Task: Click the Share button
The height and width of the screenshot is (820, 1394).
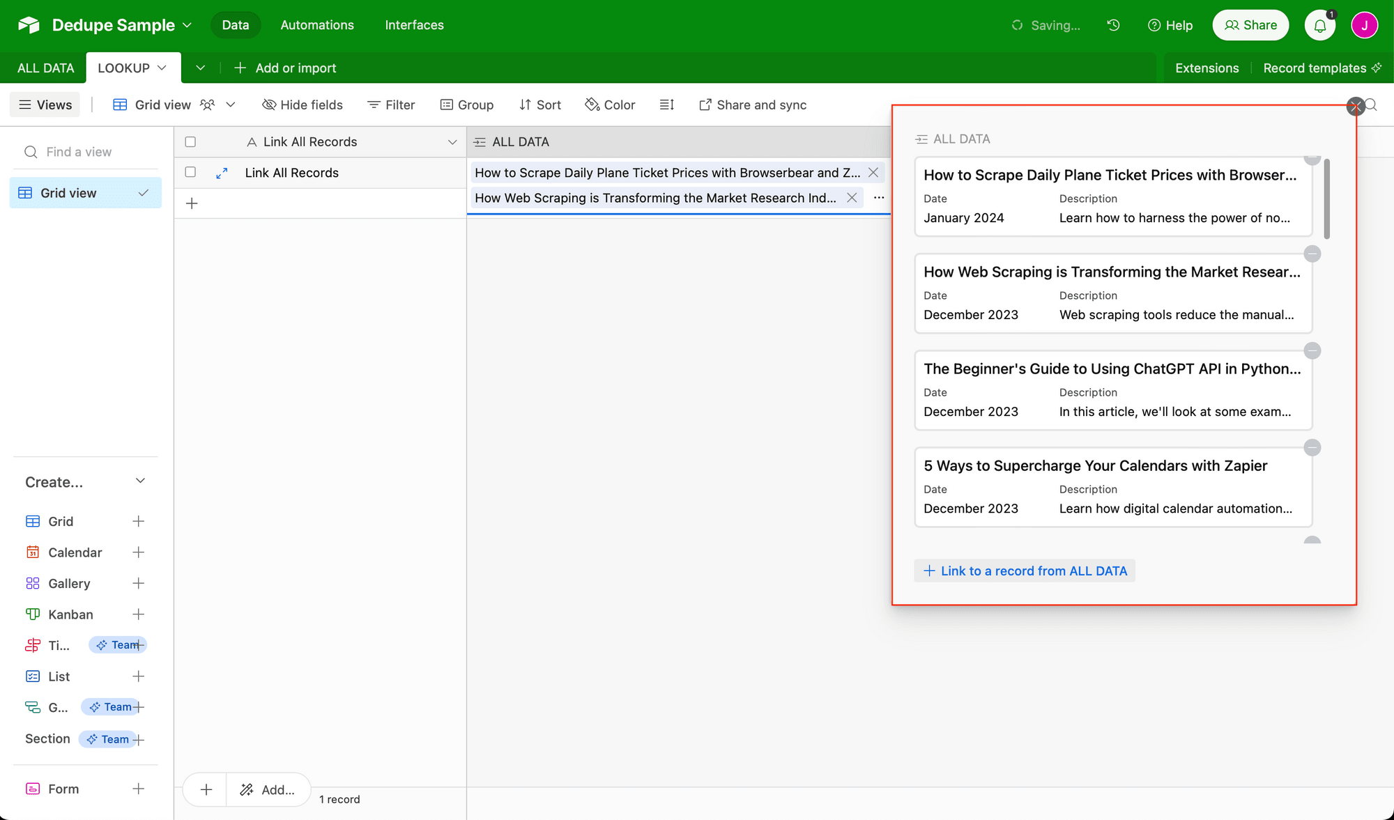Action: pos(1250,25)
